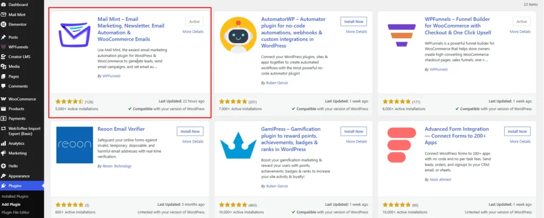Open Plugin File Editor submenu item
The width and height of the screenshot is (544, 218).
pos(15,213)
